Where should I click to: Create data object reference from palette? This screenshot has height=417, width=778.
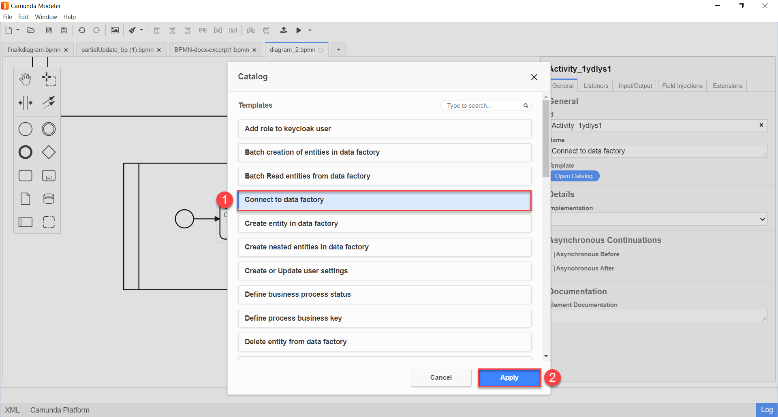(x=26, y=199)
